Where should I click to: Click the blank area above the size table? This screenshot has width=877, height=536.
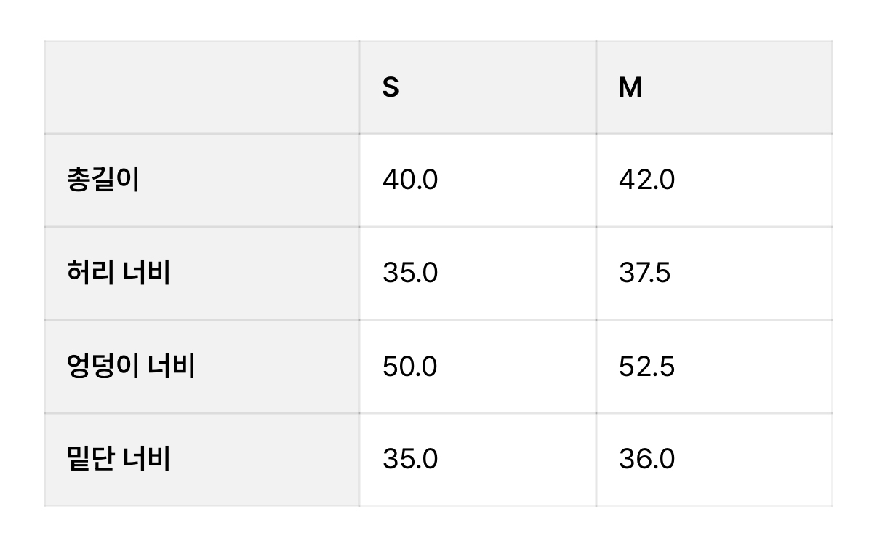(438, 20)
